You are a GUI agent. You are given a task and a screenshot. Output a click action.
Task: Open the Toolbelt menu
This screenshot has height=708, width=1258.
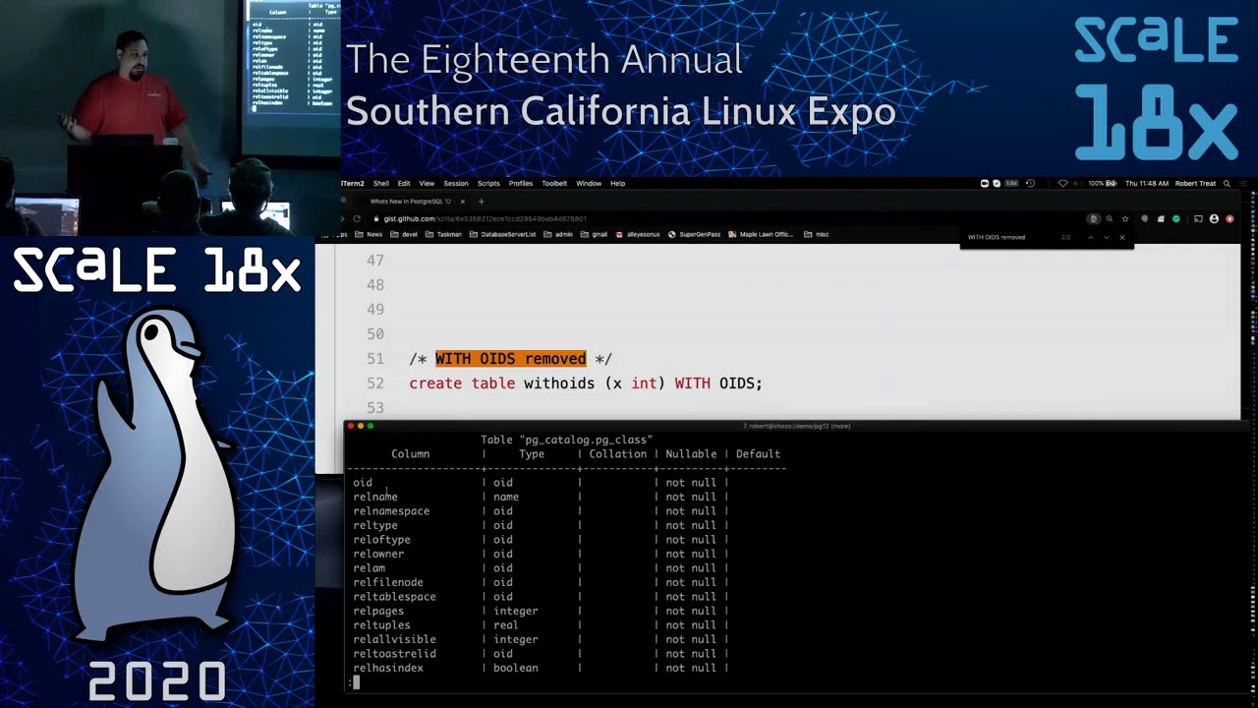[554, 183]
